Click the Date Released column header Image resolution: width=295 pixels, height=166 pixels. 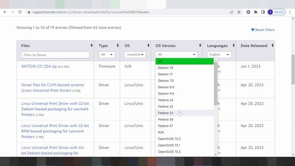[x=254, y=46]
